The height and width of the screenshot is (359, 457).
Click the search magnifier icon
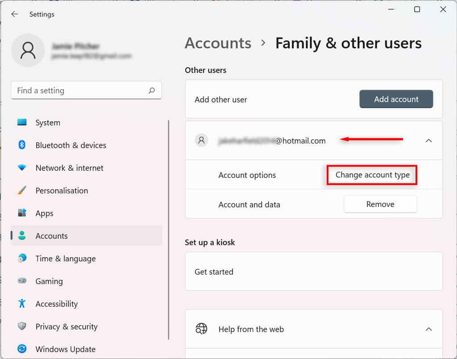click(x=152, y=91)
